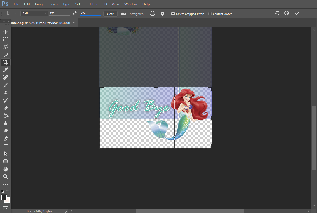The width and height of the screenshot is (317, 213).
Task: Open the View menu
Action: coord(115,4)
